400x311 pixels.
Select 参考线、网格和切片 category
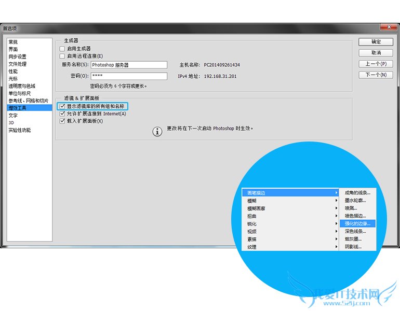pyautogui.click(x=30, y=101)
